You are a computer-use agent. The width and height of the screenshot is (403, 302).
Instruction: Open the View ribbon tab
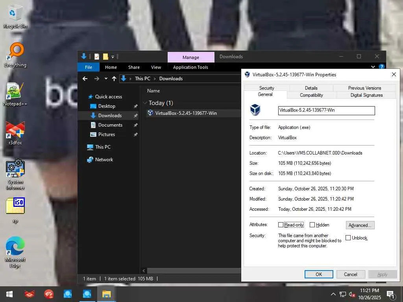[x=156, y=67]
